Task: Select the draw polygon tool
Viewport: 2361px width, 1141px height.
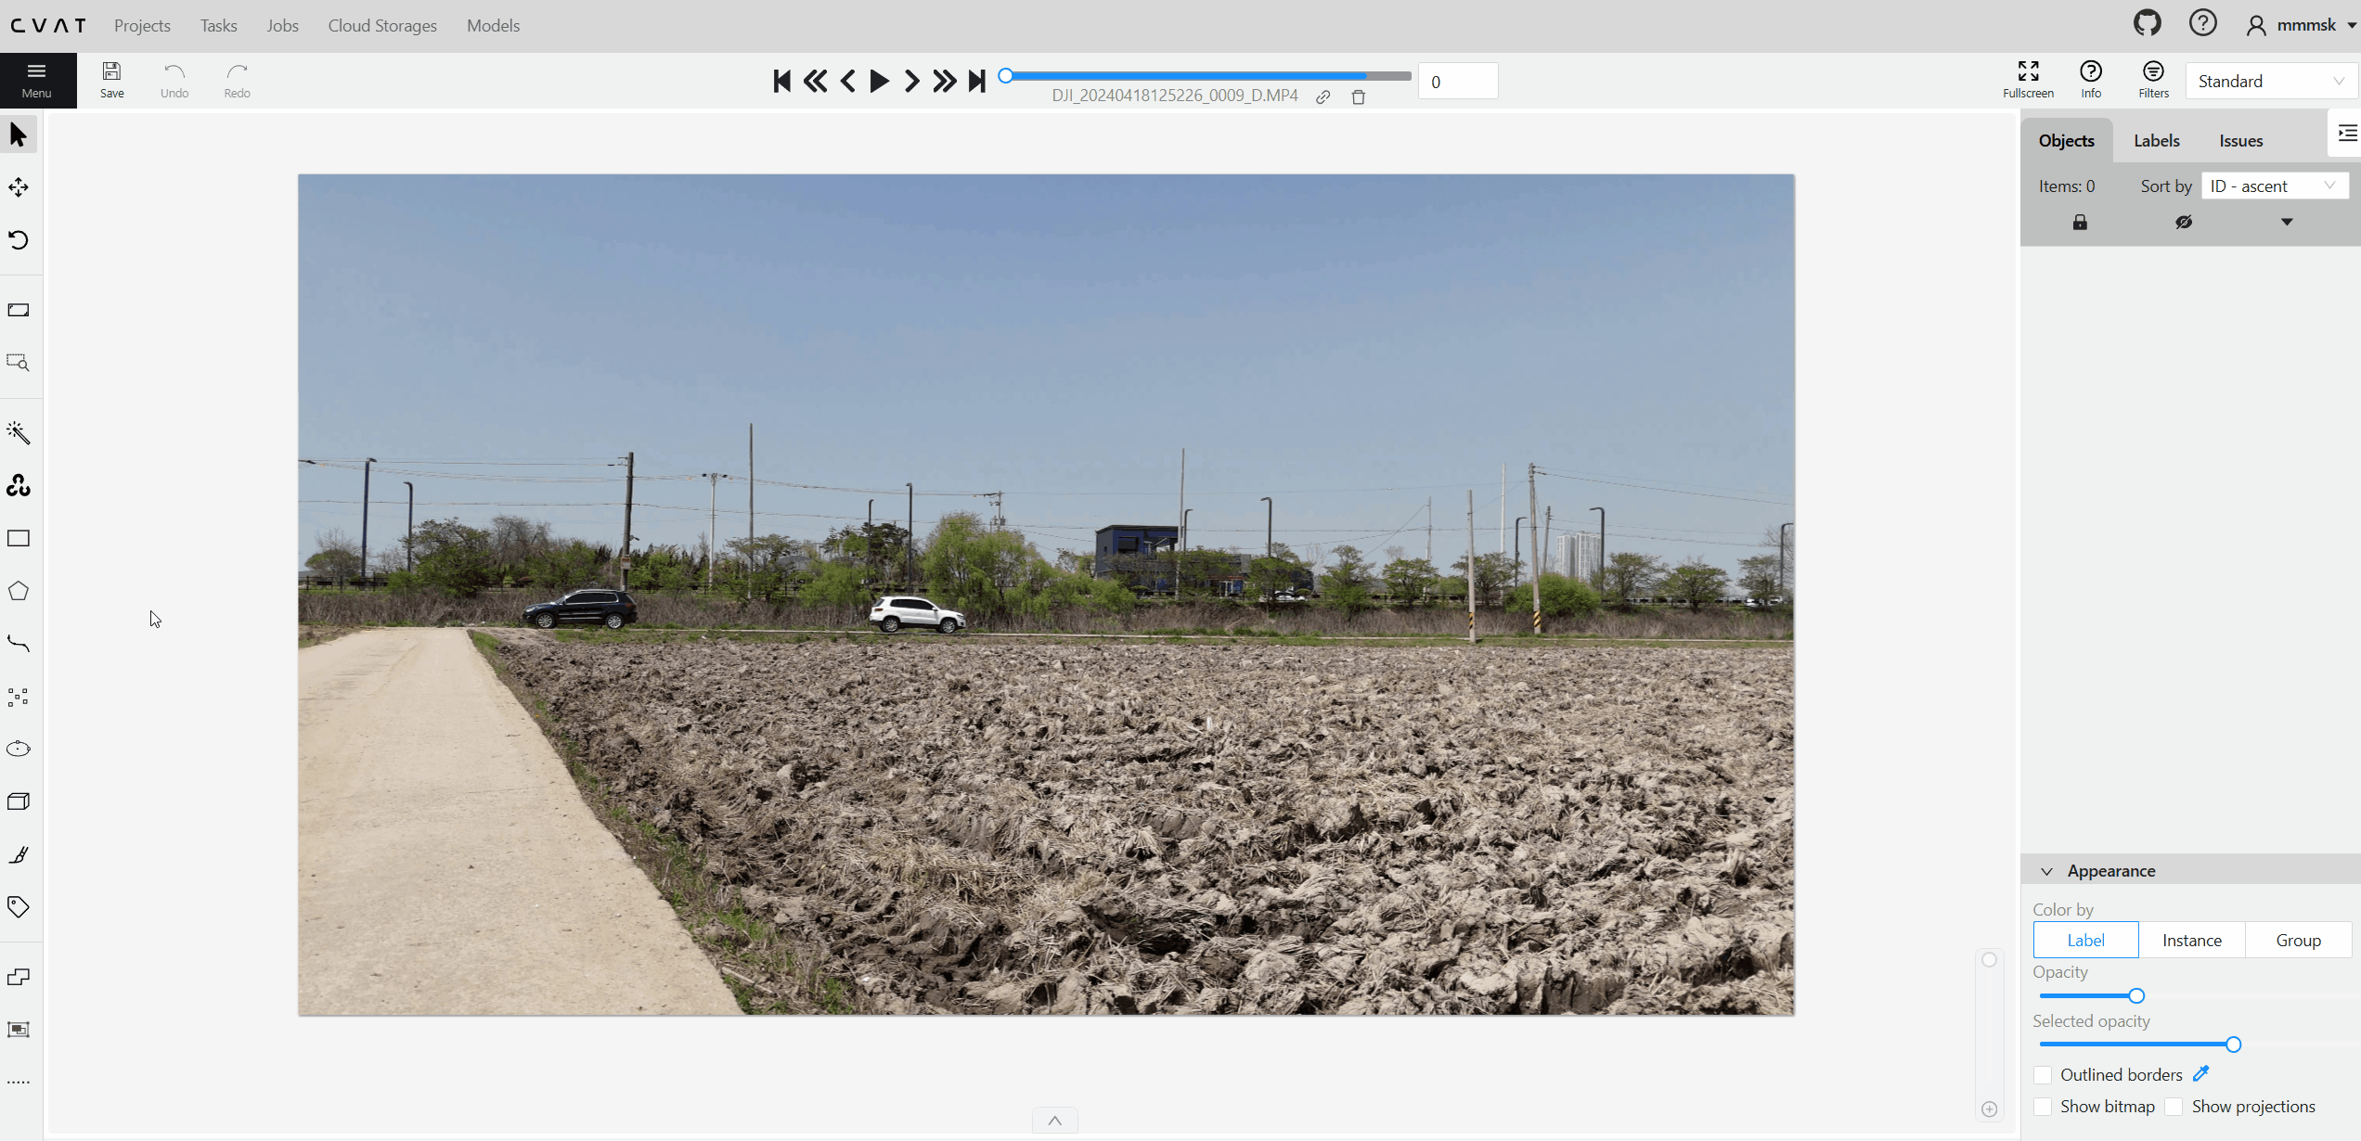Action: 19,592
